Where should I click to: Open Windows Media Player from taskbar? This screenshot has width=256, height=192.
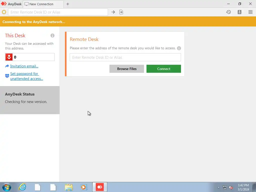[84, 187]
